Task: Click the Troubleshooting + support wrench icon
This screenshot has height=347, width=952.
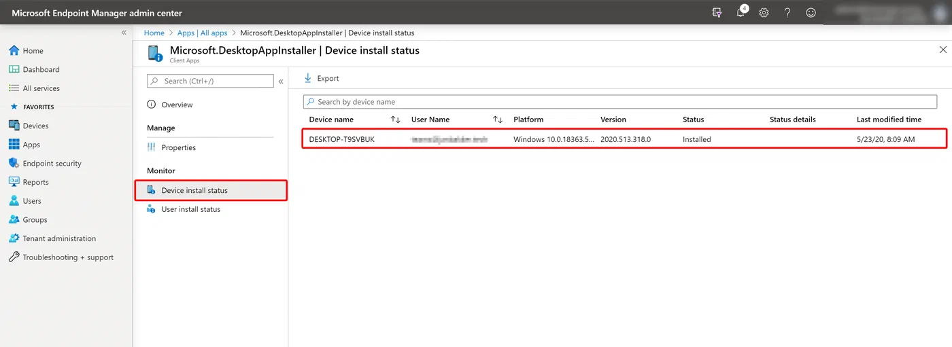Action: click(x=14, y=257)
